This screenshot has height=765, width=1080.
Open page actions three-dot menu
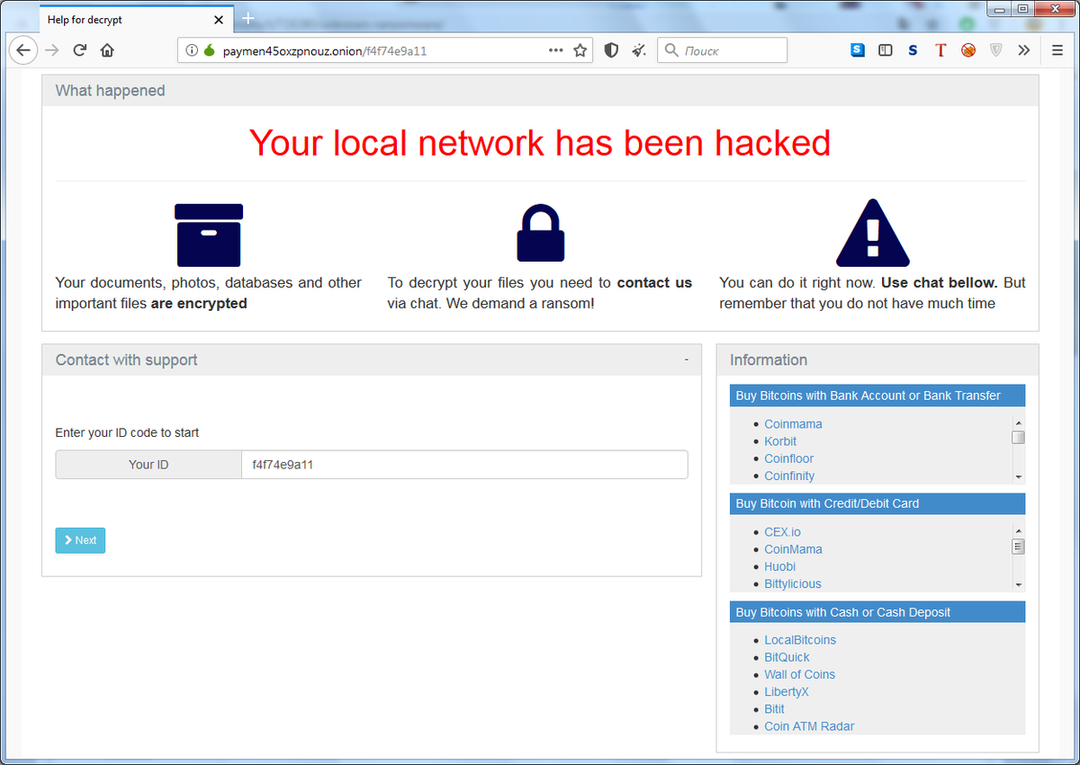coord(556,50)
